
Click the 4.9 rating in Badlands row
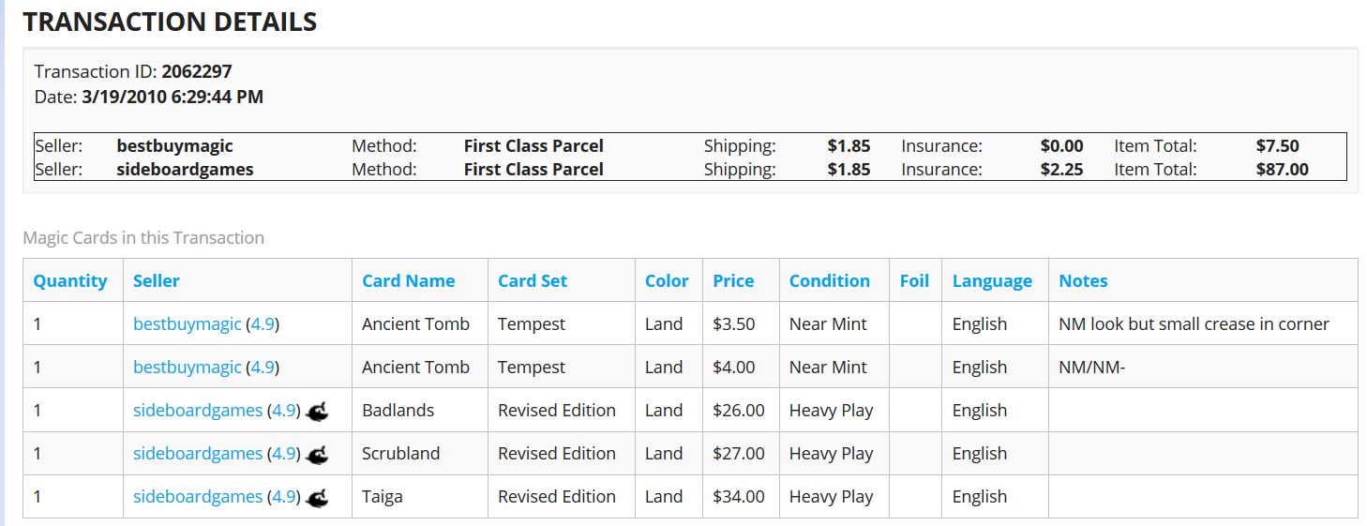pos(283,411)
